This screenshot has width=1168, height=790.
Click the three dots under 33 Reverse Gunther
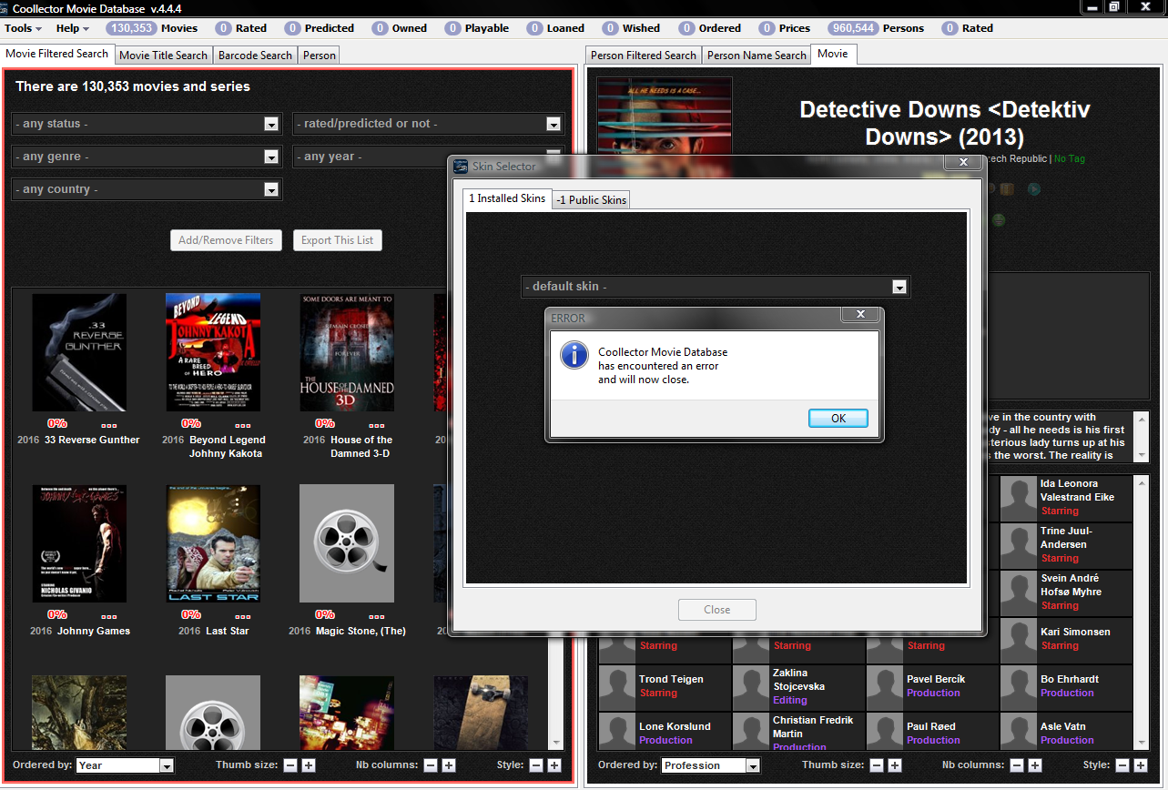click(x=109, y=425)
